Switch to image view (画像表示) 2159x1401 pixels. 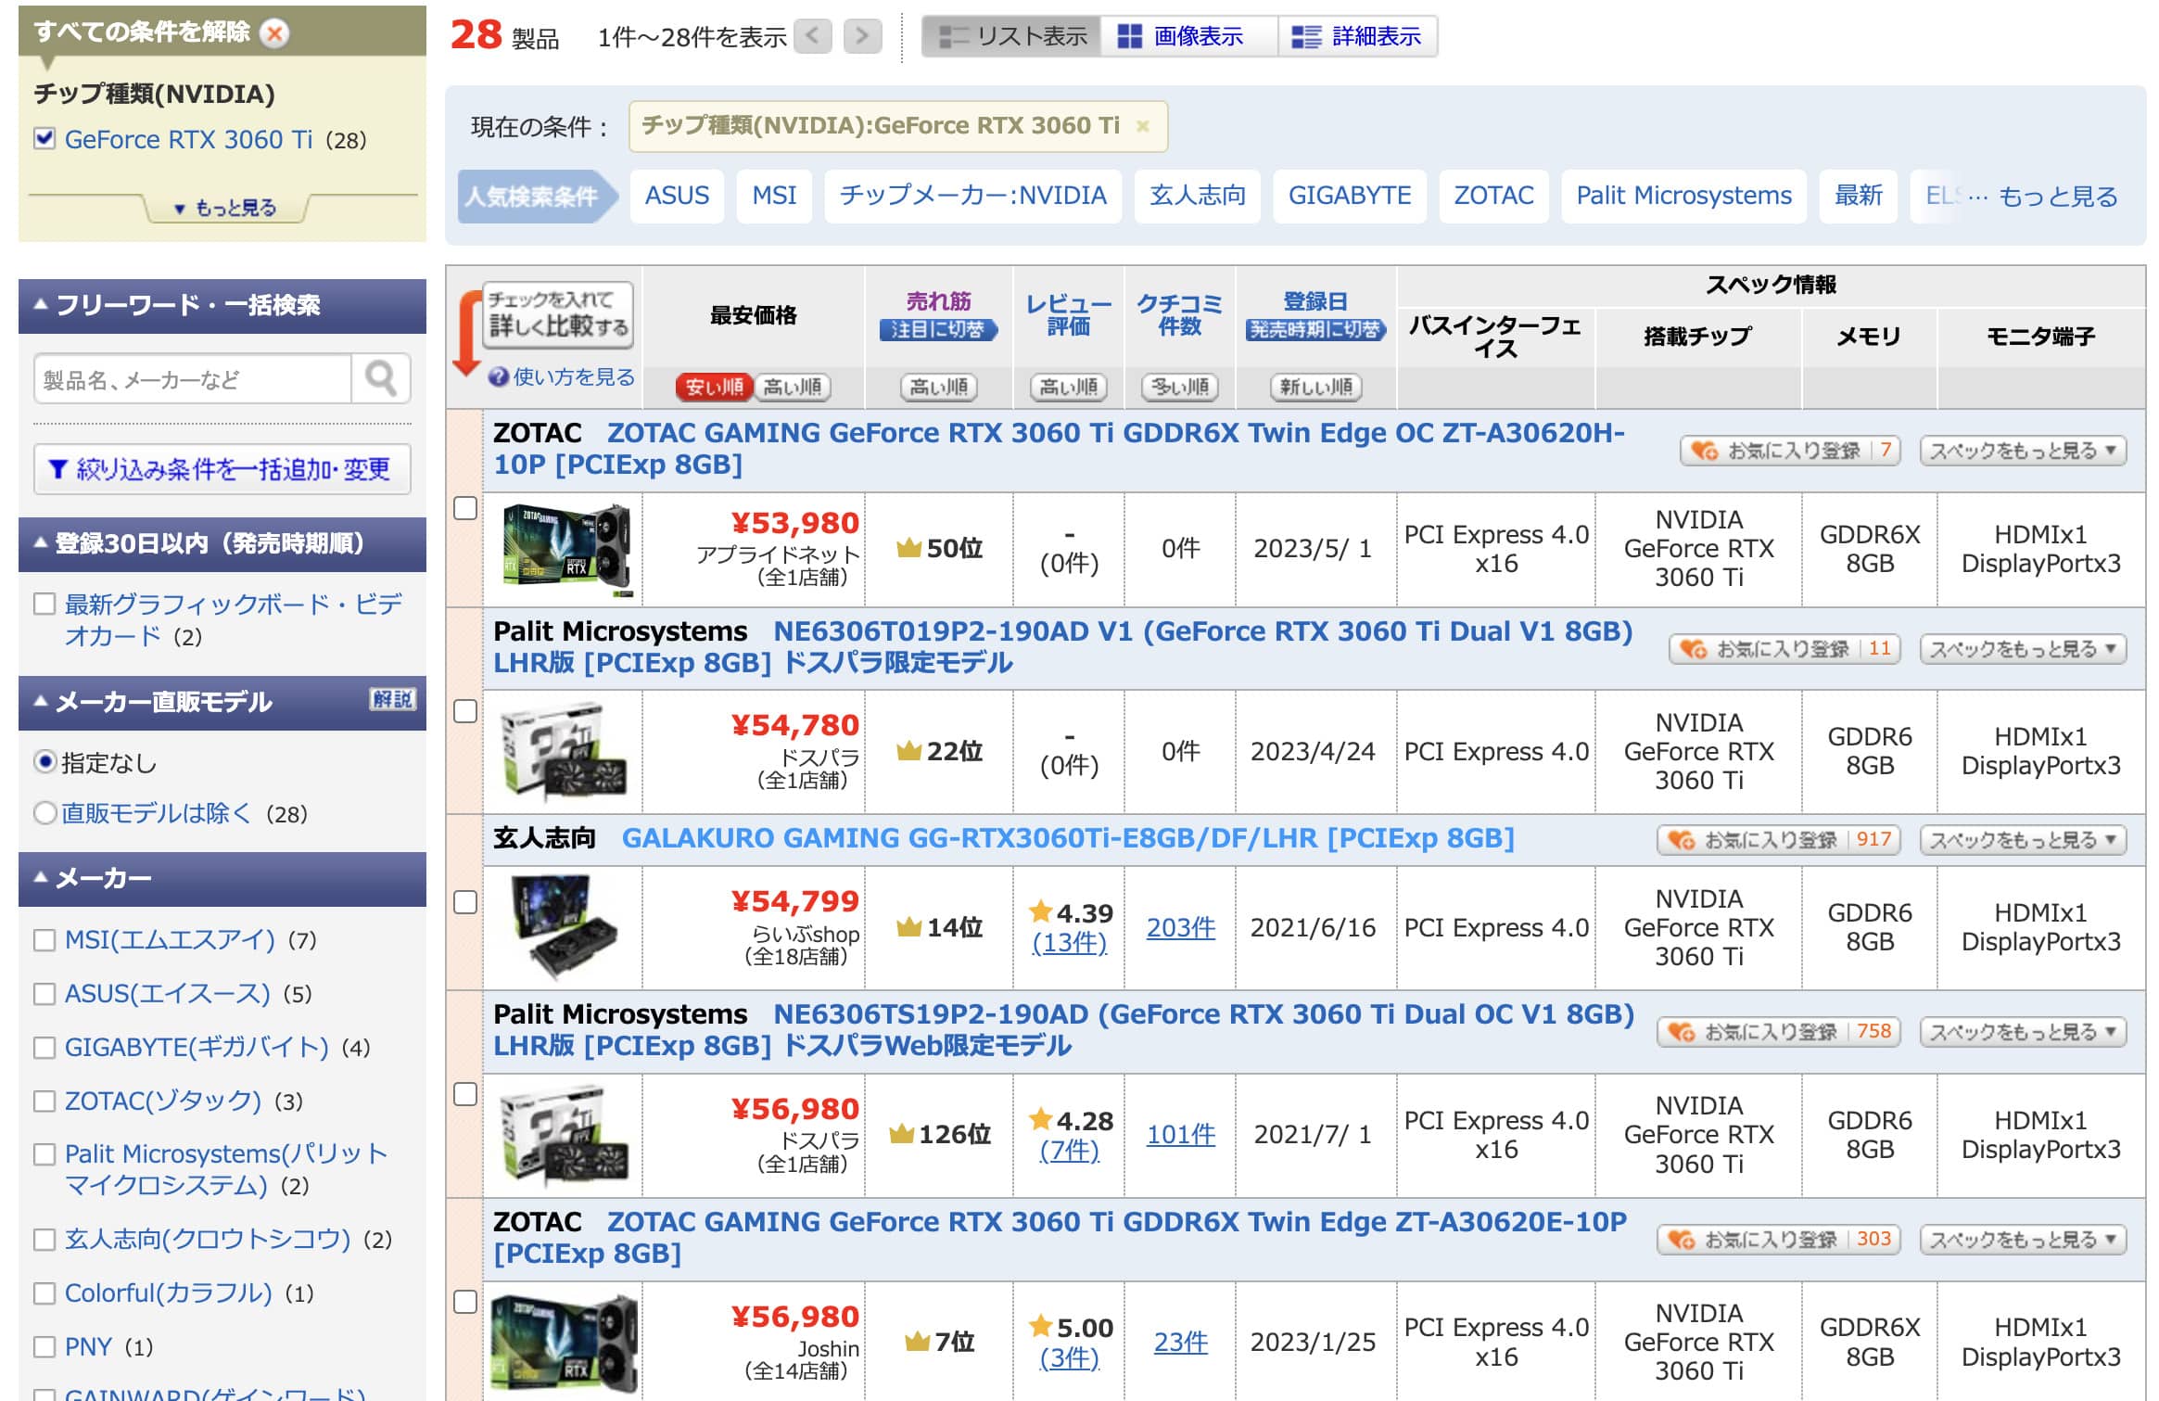(x=1188, y=36)
